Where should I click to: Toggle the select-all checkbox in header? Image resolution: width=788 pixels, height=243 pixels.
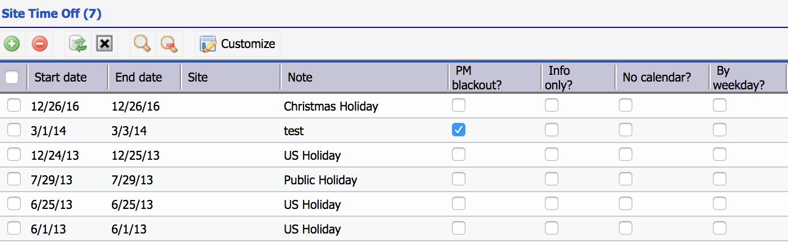[x=12, y=78]
